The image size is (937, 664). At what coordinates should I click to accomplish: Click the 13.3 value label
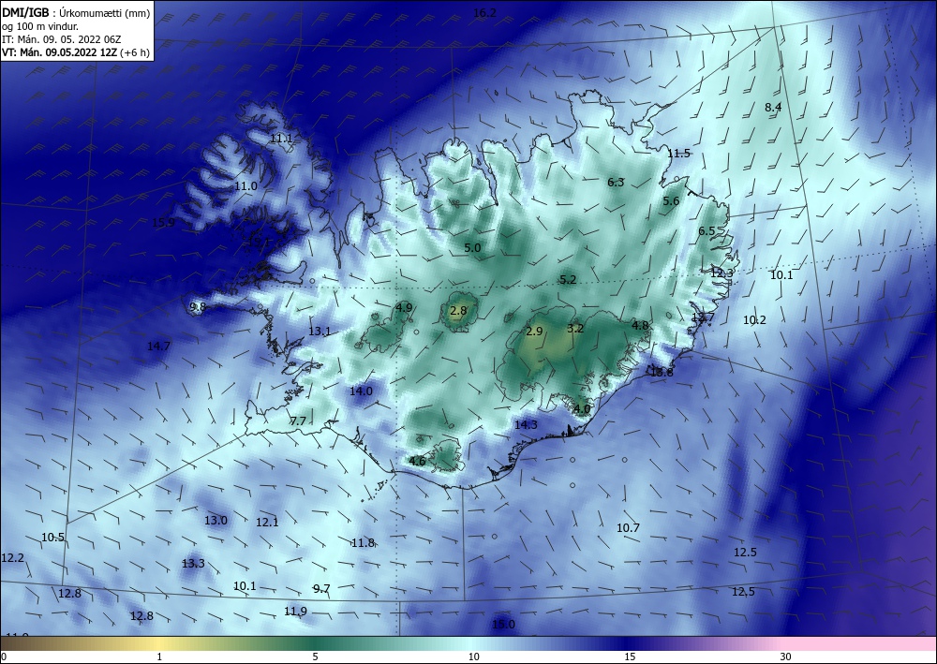193,563
